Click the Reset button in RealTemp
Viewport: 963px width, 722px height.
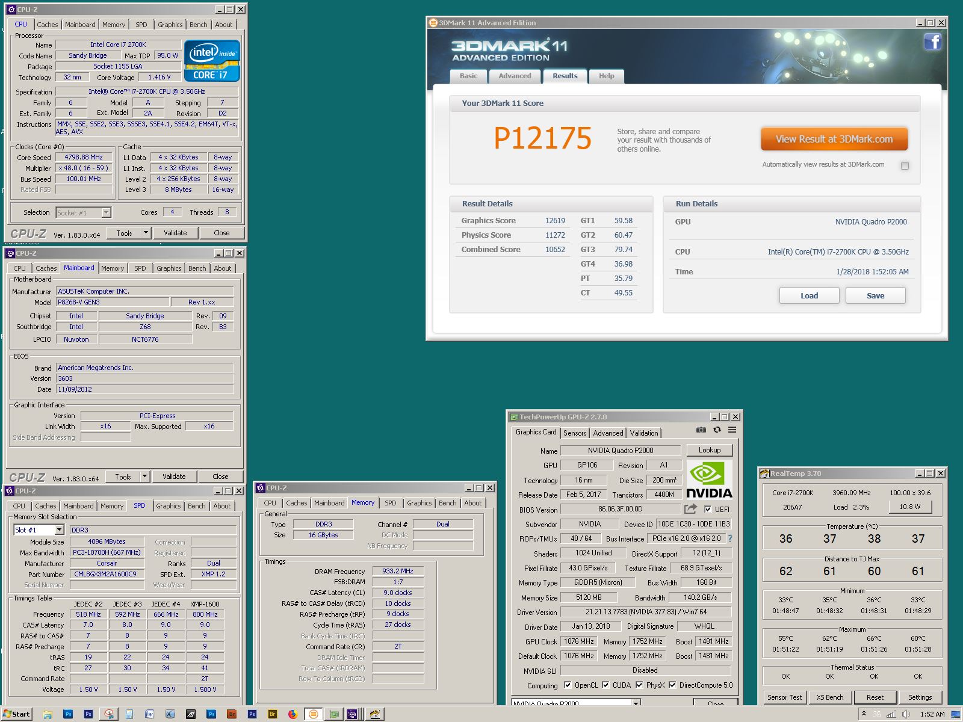pyautogui.click(x=875, y=697)
